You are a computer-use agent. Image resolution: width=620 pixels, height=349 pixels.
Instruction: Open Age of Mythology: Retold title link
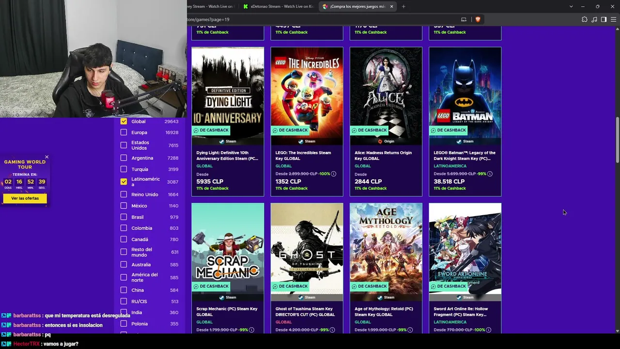[x=384, y=312]
